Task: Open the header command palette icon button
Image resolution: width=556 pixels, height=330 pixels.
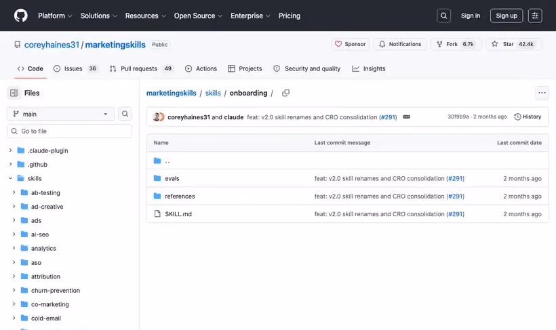Action: point(535,16)
